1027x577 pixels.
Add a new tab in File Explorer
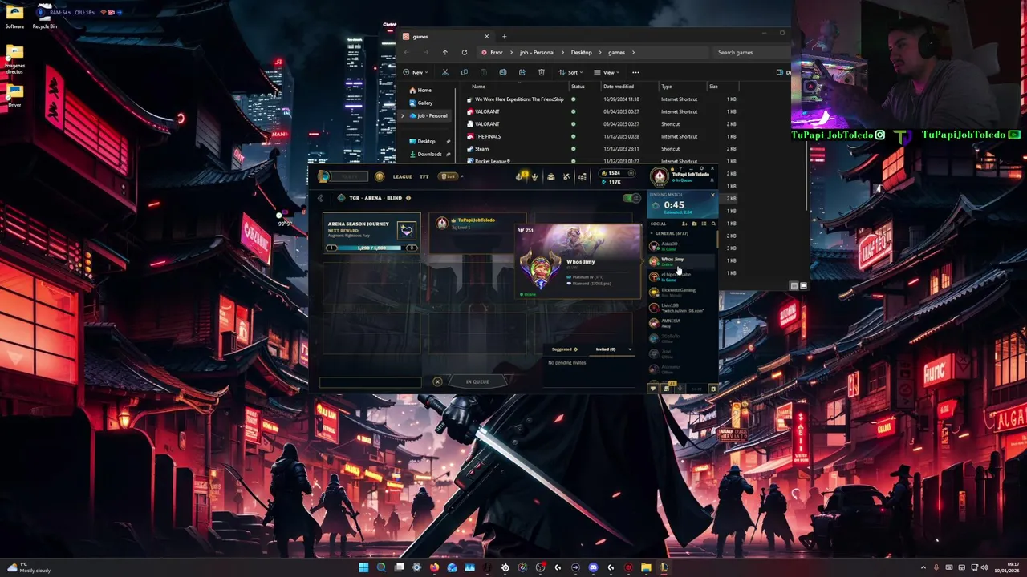click(x=504, y=36)
